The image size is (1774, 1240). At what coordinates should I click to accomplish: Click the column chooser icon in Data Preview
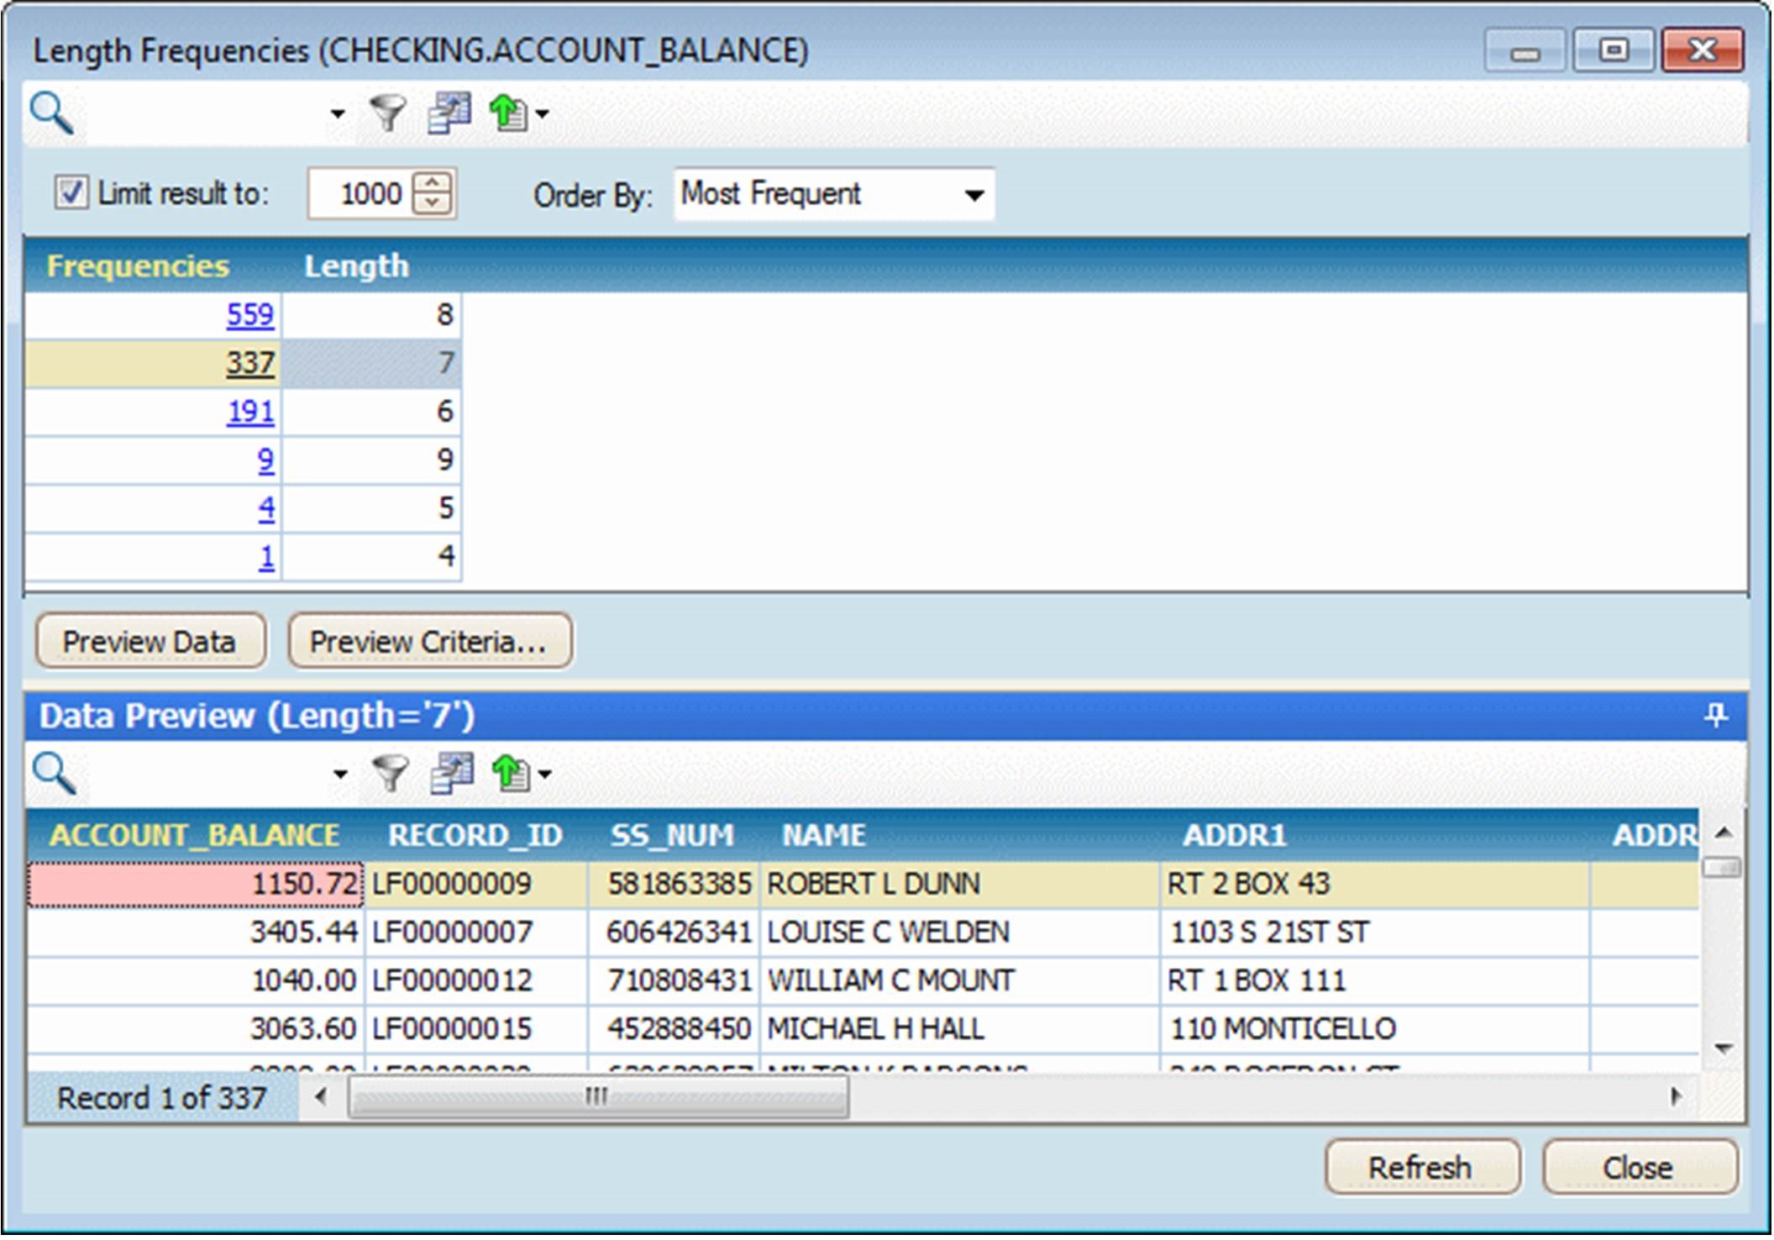coord(452,774)
